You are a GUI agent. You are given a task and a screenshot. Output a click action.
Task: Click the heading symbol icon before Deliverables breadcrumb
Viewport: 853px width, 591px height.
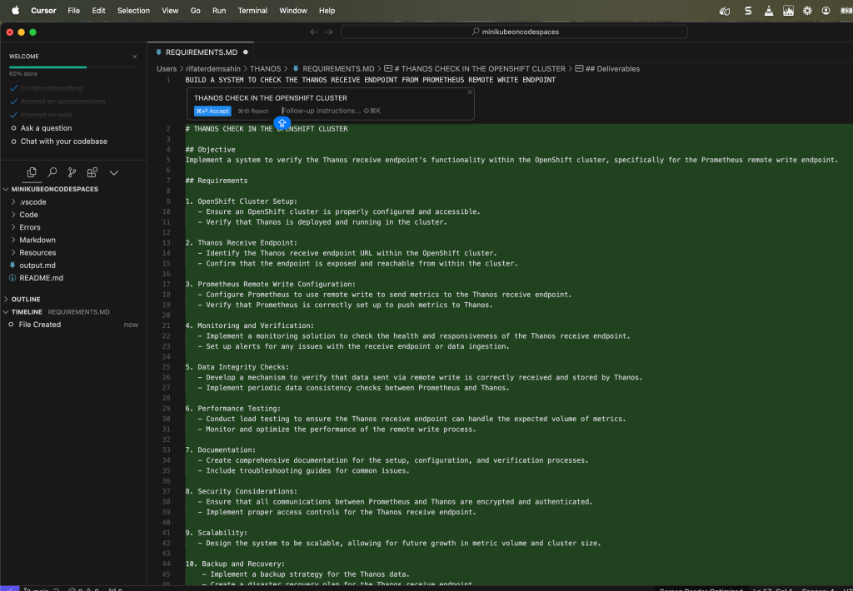[580, 68]
